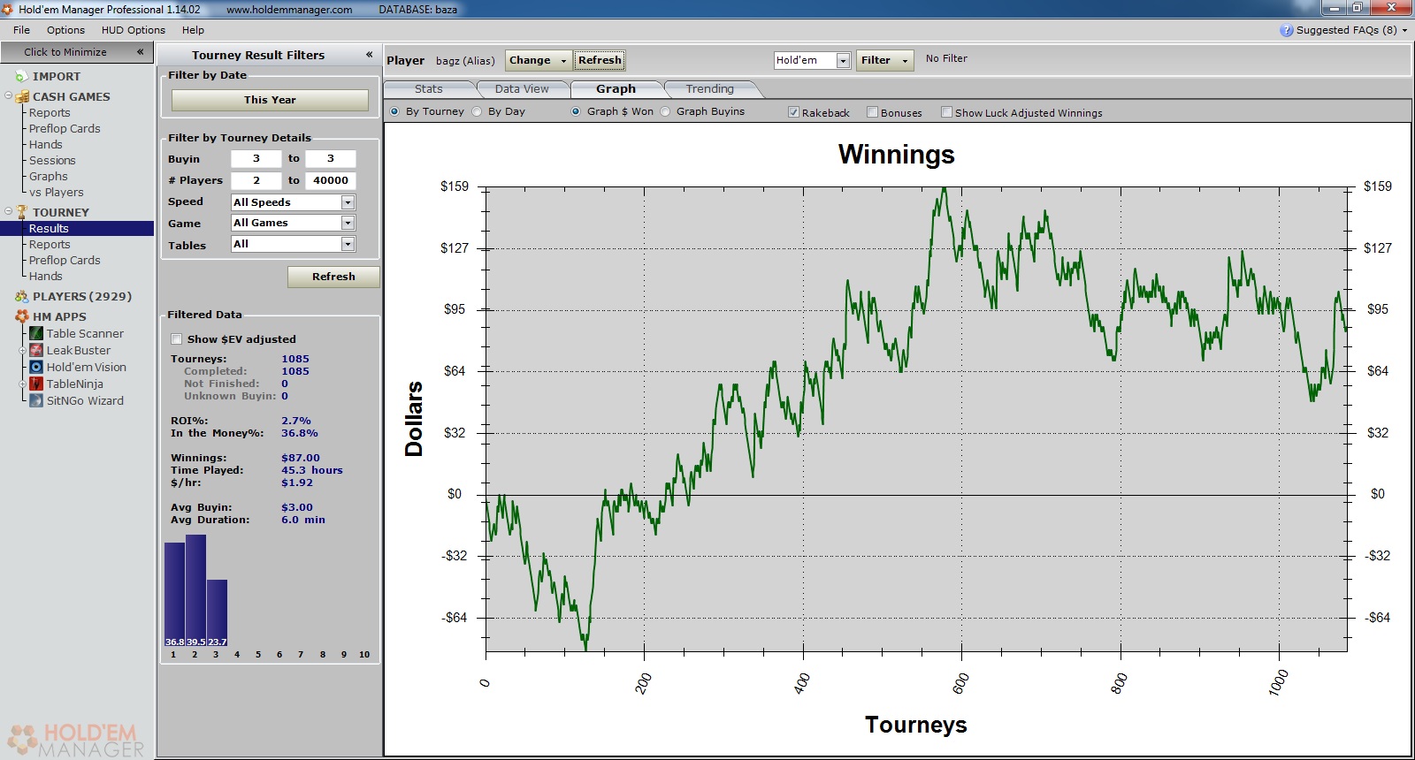Open the Hold'em Vision icon
Viewport: 1415px width, 760px height.
pyautogui.click(x=36, y=367)
